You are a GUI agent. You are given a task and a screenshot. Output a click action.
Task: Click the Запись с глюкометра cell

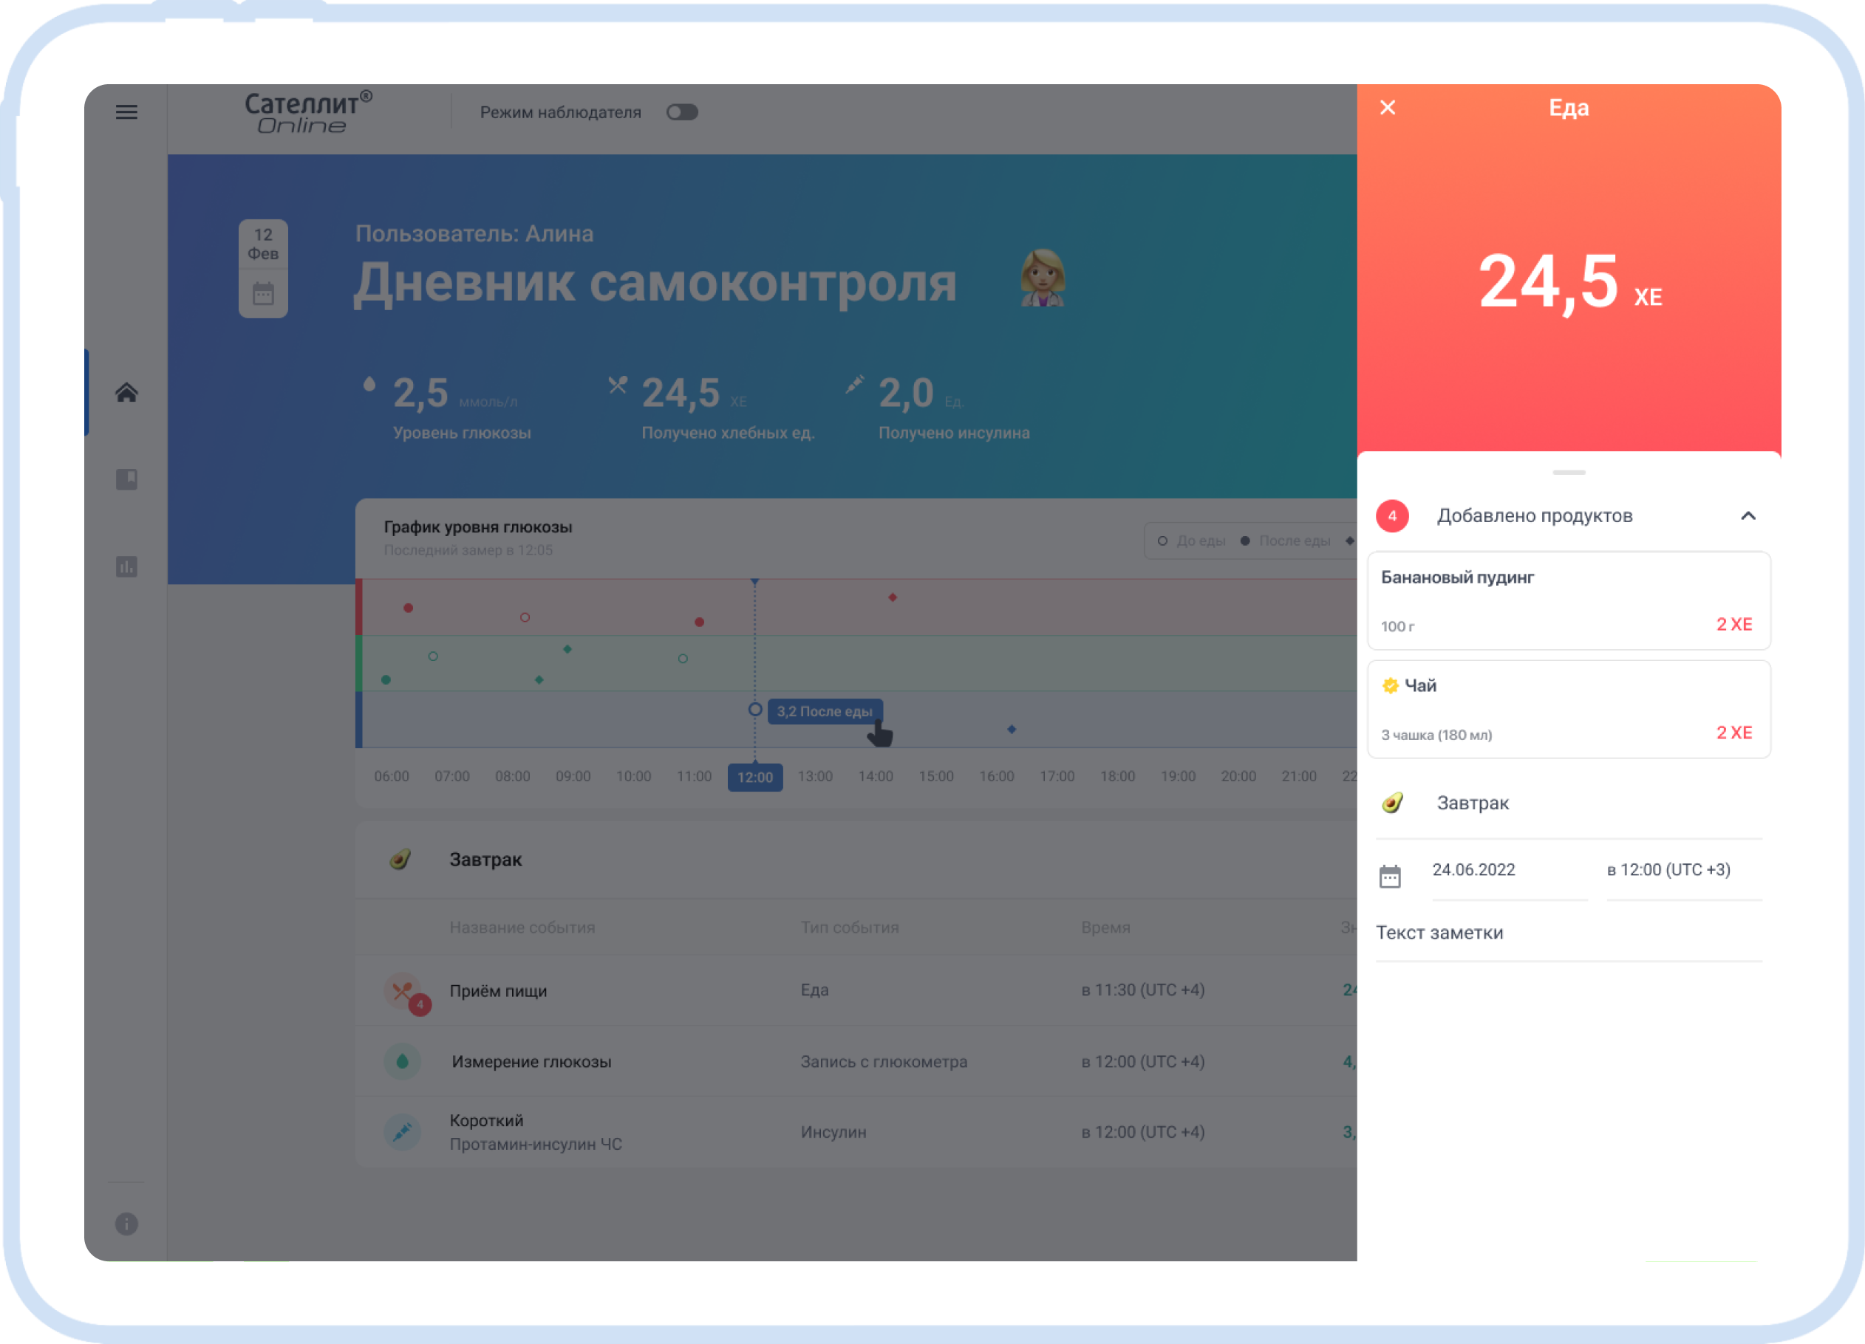(884, 1062)
